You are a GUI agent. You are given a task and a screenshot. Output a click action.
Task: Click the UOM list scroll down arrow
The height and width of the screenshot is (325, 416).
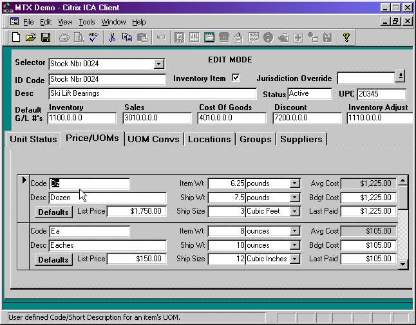(x=402, y=264)
